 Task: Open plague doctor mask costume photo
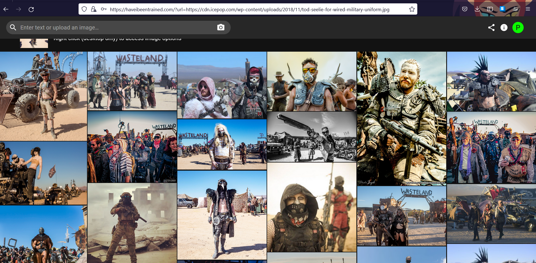pos(222,215)
